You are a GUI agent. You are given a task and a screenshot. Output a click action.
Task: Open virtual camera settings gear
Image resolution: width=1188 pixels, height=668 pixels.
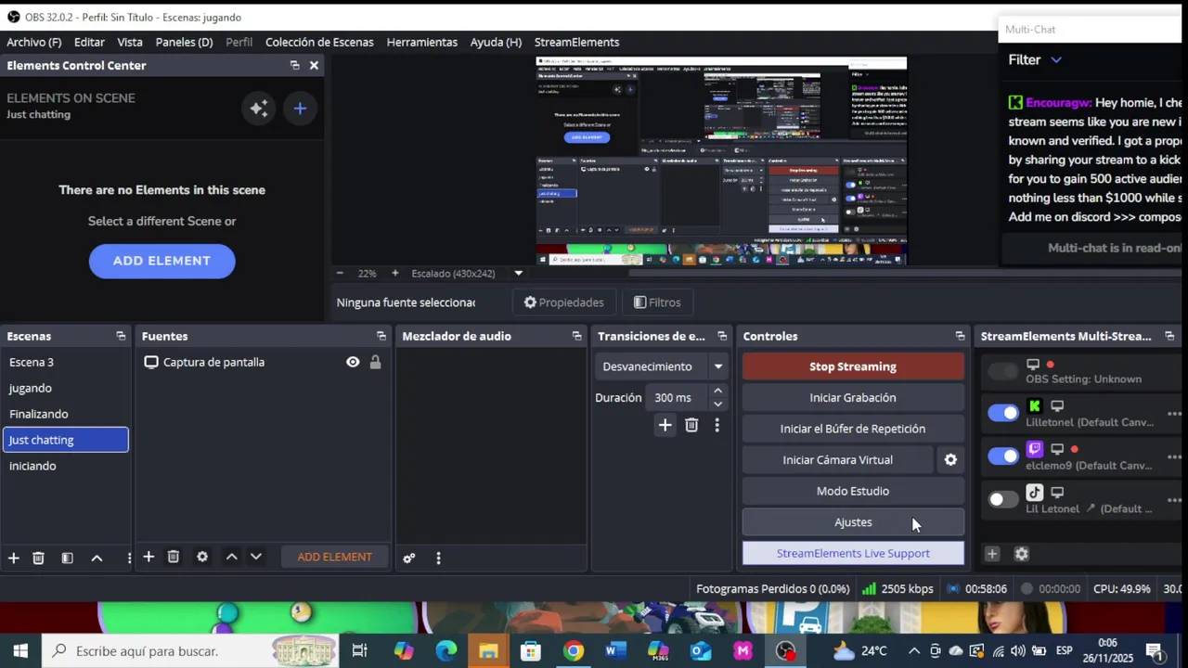tap(950, 459)
